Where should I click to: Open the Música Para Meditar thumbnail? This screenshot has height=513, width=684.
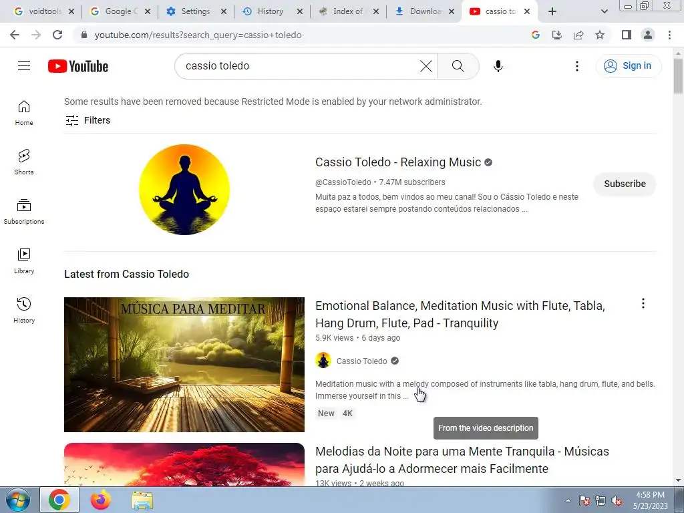(x=184, y=365)
